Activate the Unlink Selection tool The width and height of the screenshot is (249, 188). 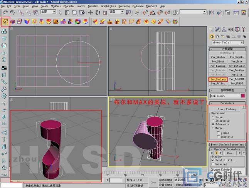28,13
